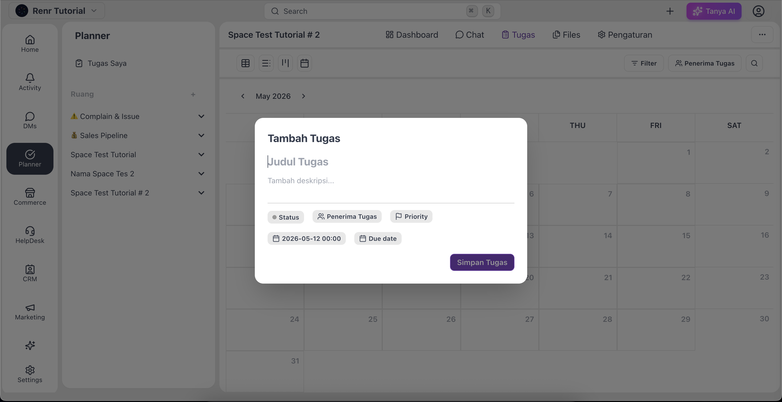Focus Tambah deskripsi field
Image resolution: width=782 pixels, height=402 pixels.
391,181
